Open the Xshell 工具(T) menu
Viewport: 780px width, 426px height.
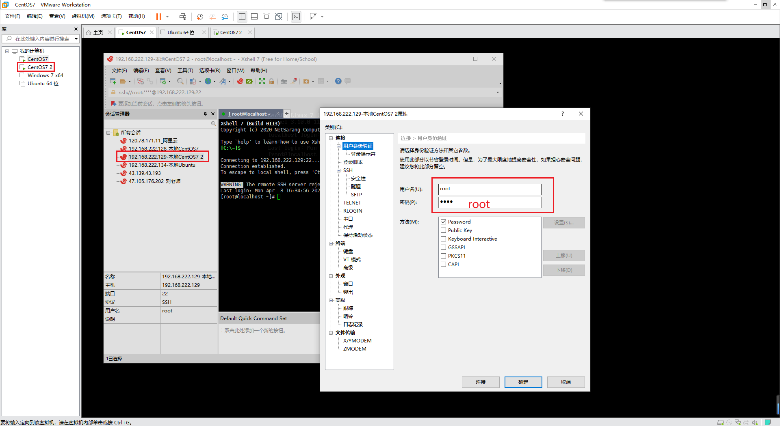pyautogui.click(x=185, y=71)
